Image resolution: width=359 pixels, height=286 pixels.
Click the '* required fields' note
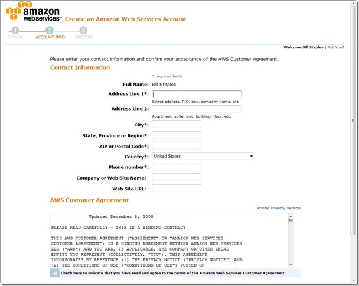(167, 76)
